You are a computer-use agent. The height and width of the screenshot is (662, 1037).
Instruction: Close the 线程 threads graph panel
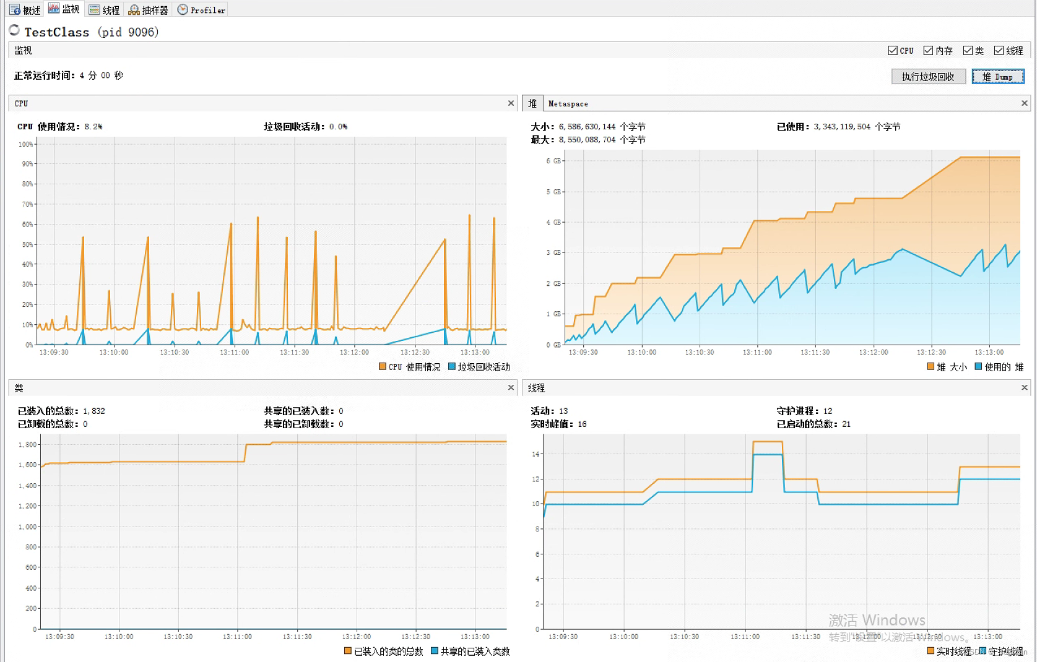coord(1024,387)
